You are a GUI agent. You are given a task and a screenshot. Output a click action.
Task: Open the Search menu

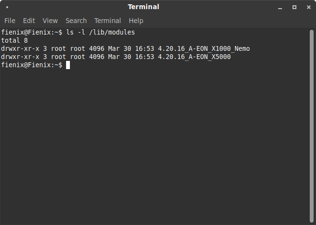tap(76, 21)
